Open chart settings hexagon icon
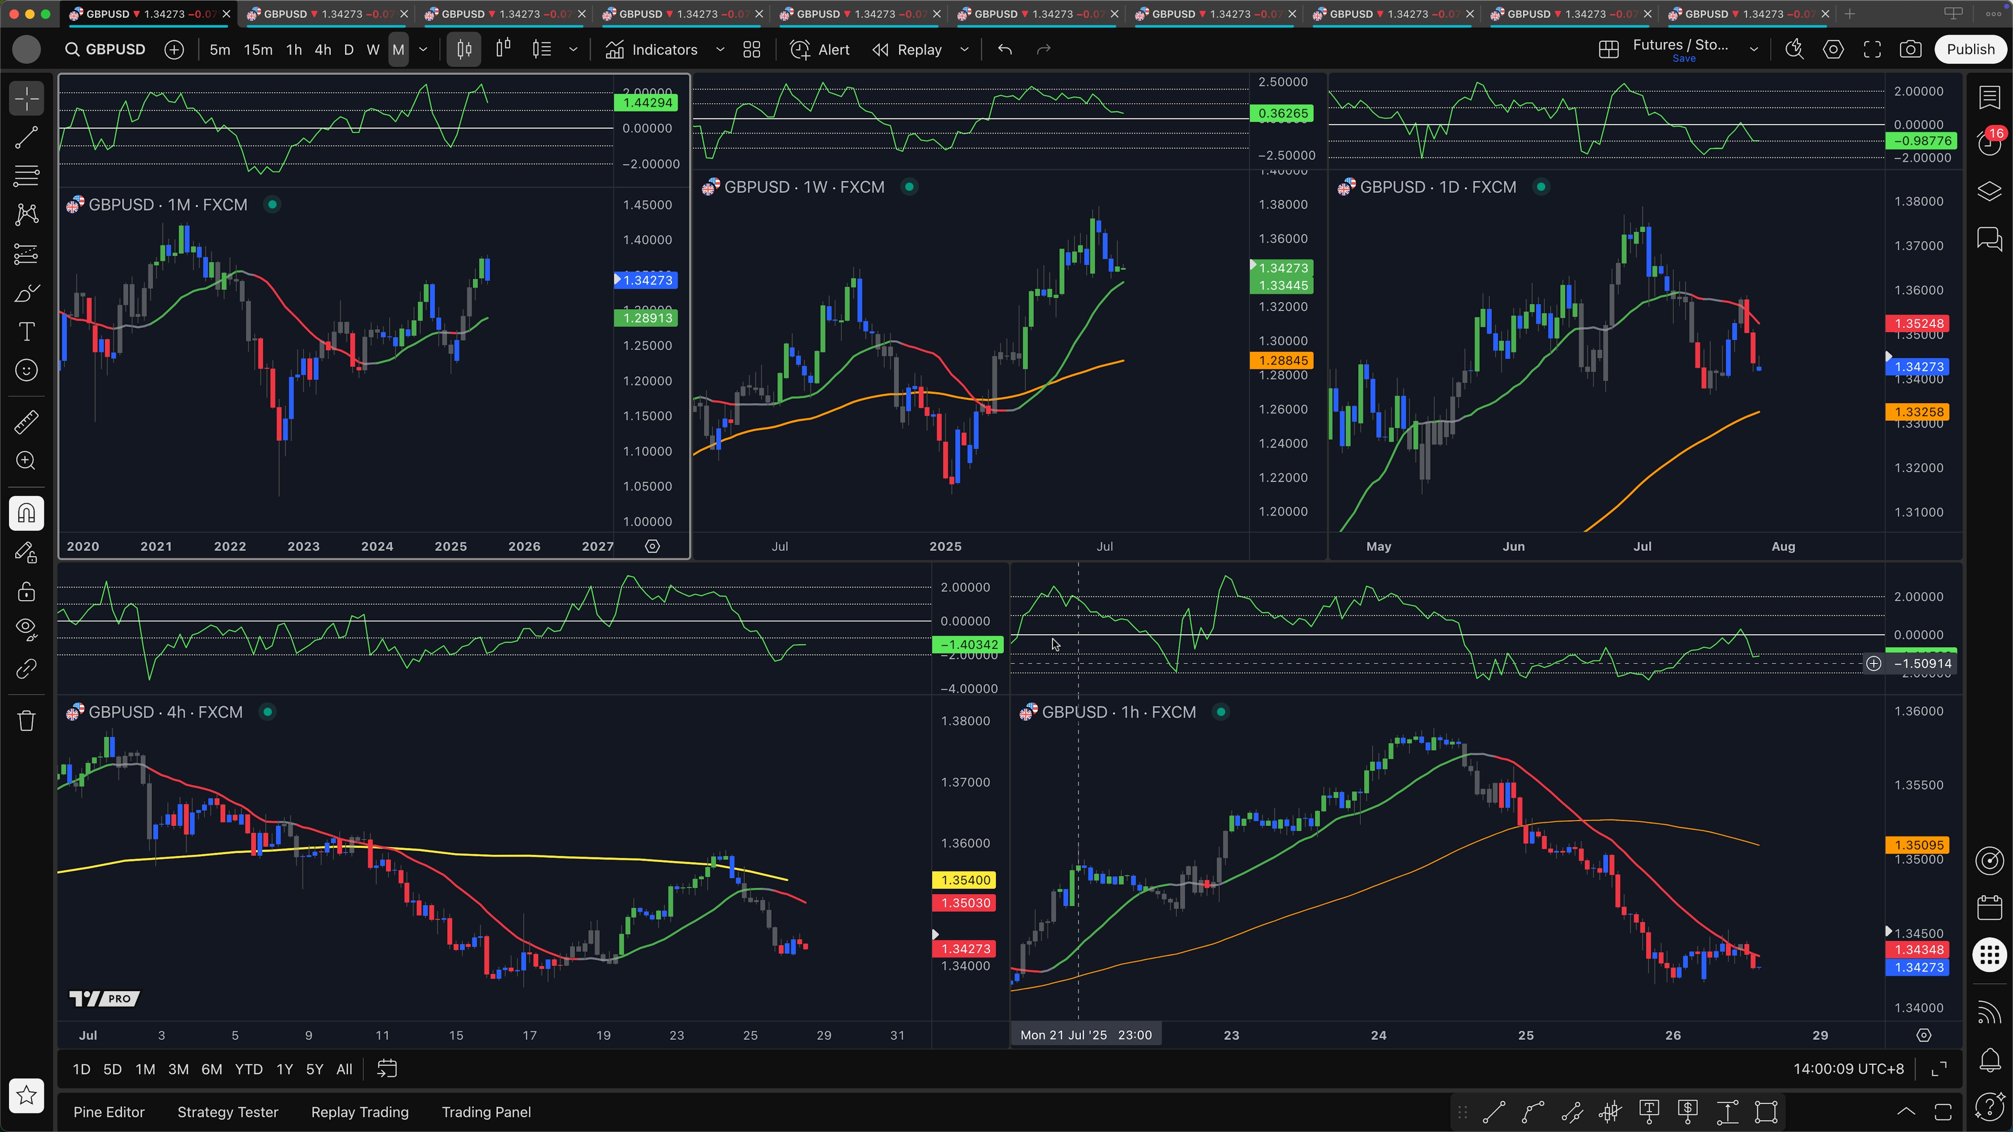Image resolution: width=2013 pixels, height=1132 pixels. 1833,49
